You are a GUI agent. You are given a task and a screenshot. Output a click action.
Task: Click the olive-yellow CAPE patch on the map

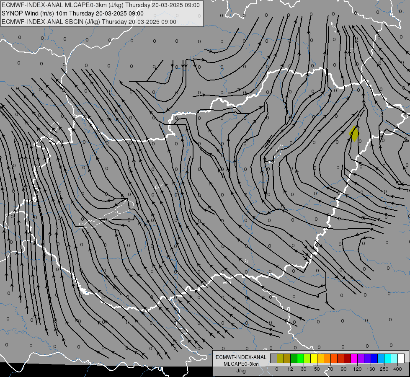[354, 134]
